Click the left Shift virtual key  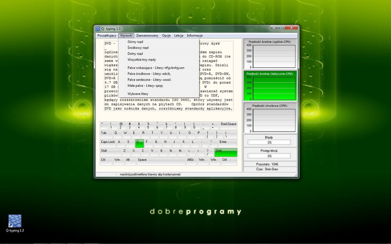[x=111, y=152]
